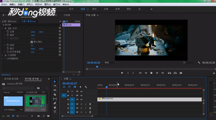Reset the Position (位置) parameter

click(60, 31)
